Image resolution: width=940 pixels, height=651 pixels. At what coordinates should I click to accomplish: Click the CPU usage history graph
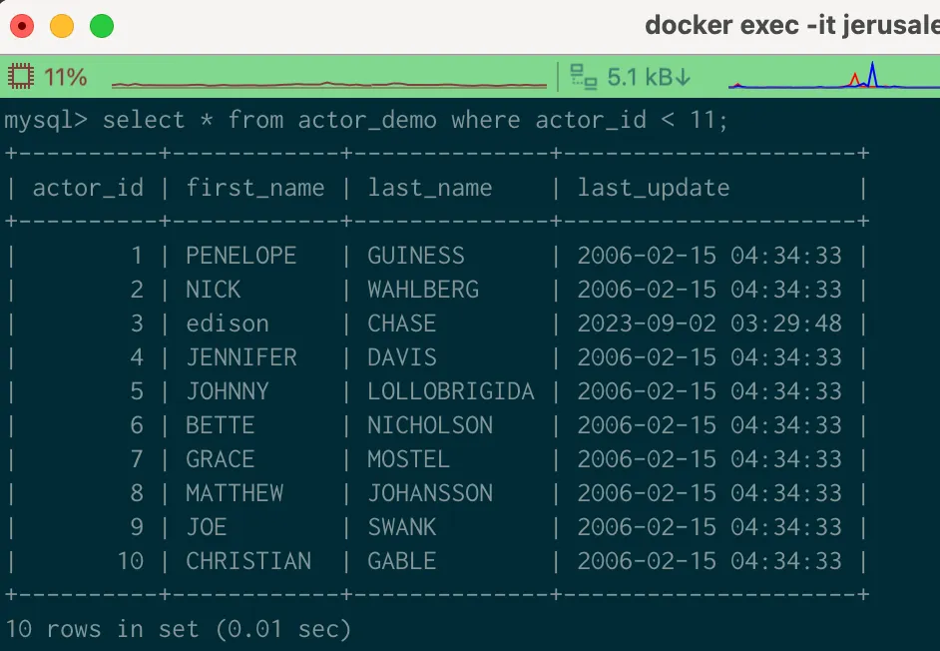[x=329, y=84]
